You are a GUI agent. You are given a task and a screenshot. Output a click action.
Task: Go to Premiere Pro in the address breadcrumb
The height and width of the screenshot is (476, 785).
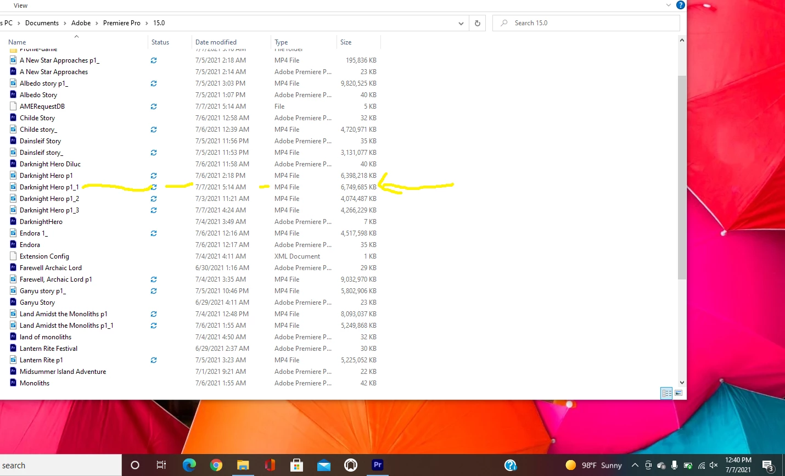tap(122, 23)
